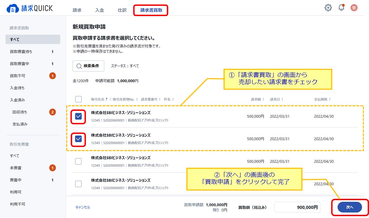The width and height of the screenshot is (369, 218).
Task: Click the 回収待ち badge showing 2
Action: 53,112
